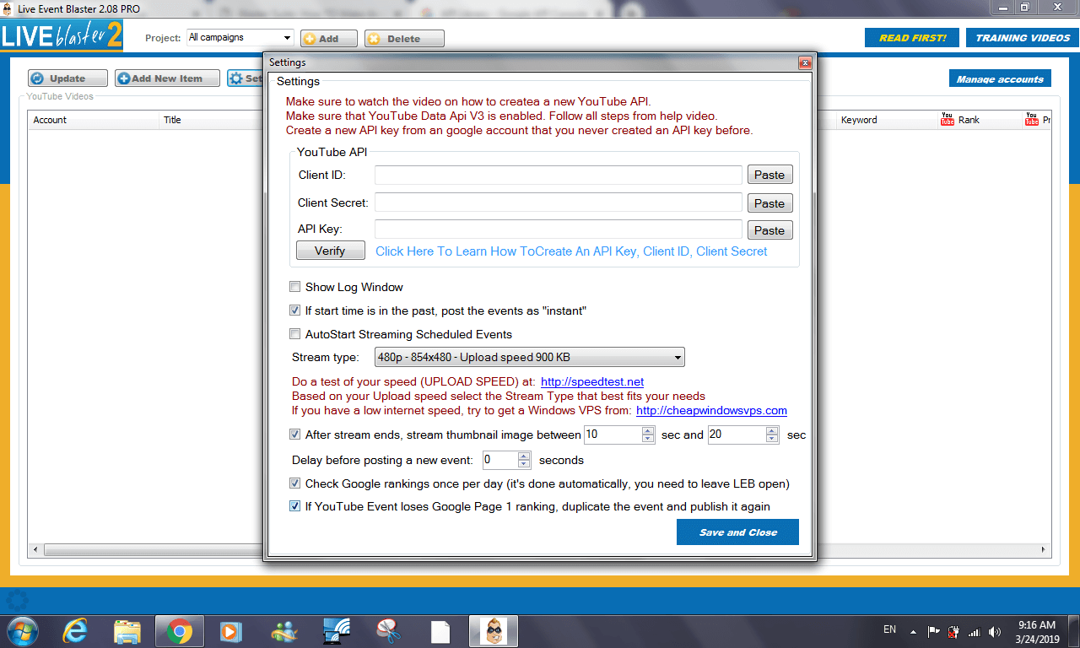Show hidden system tray icons

tap(913, 631)
